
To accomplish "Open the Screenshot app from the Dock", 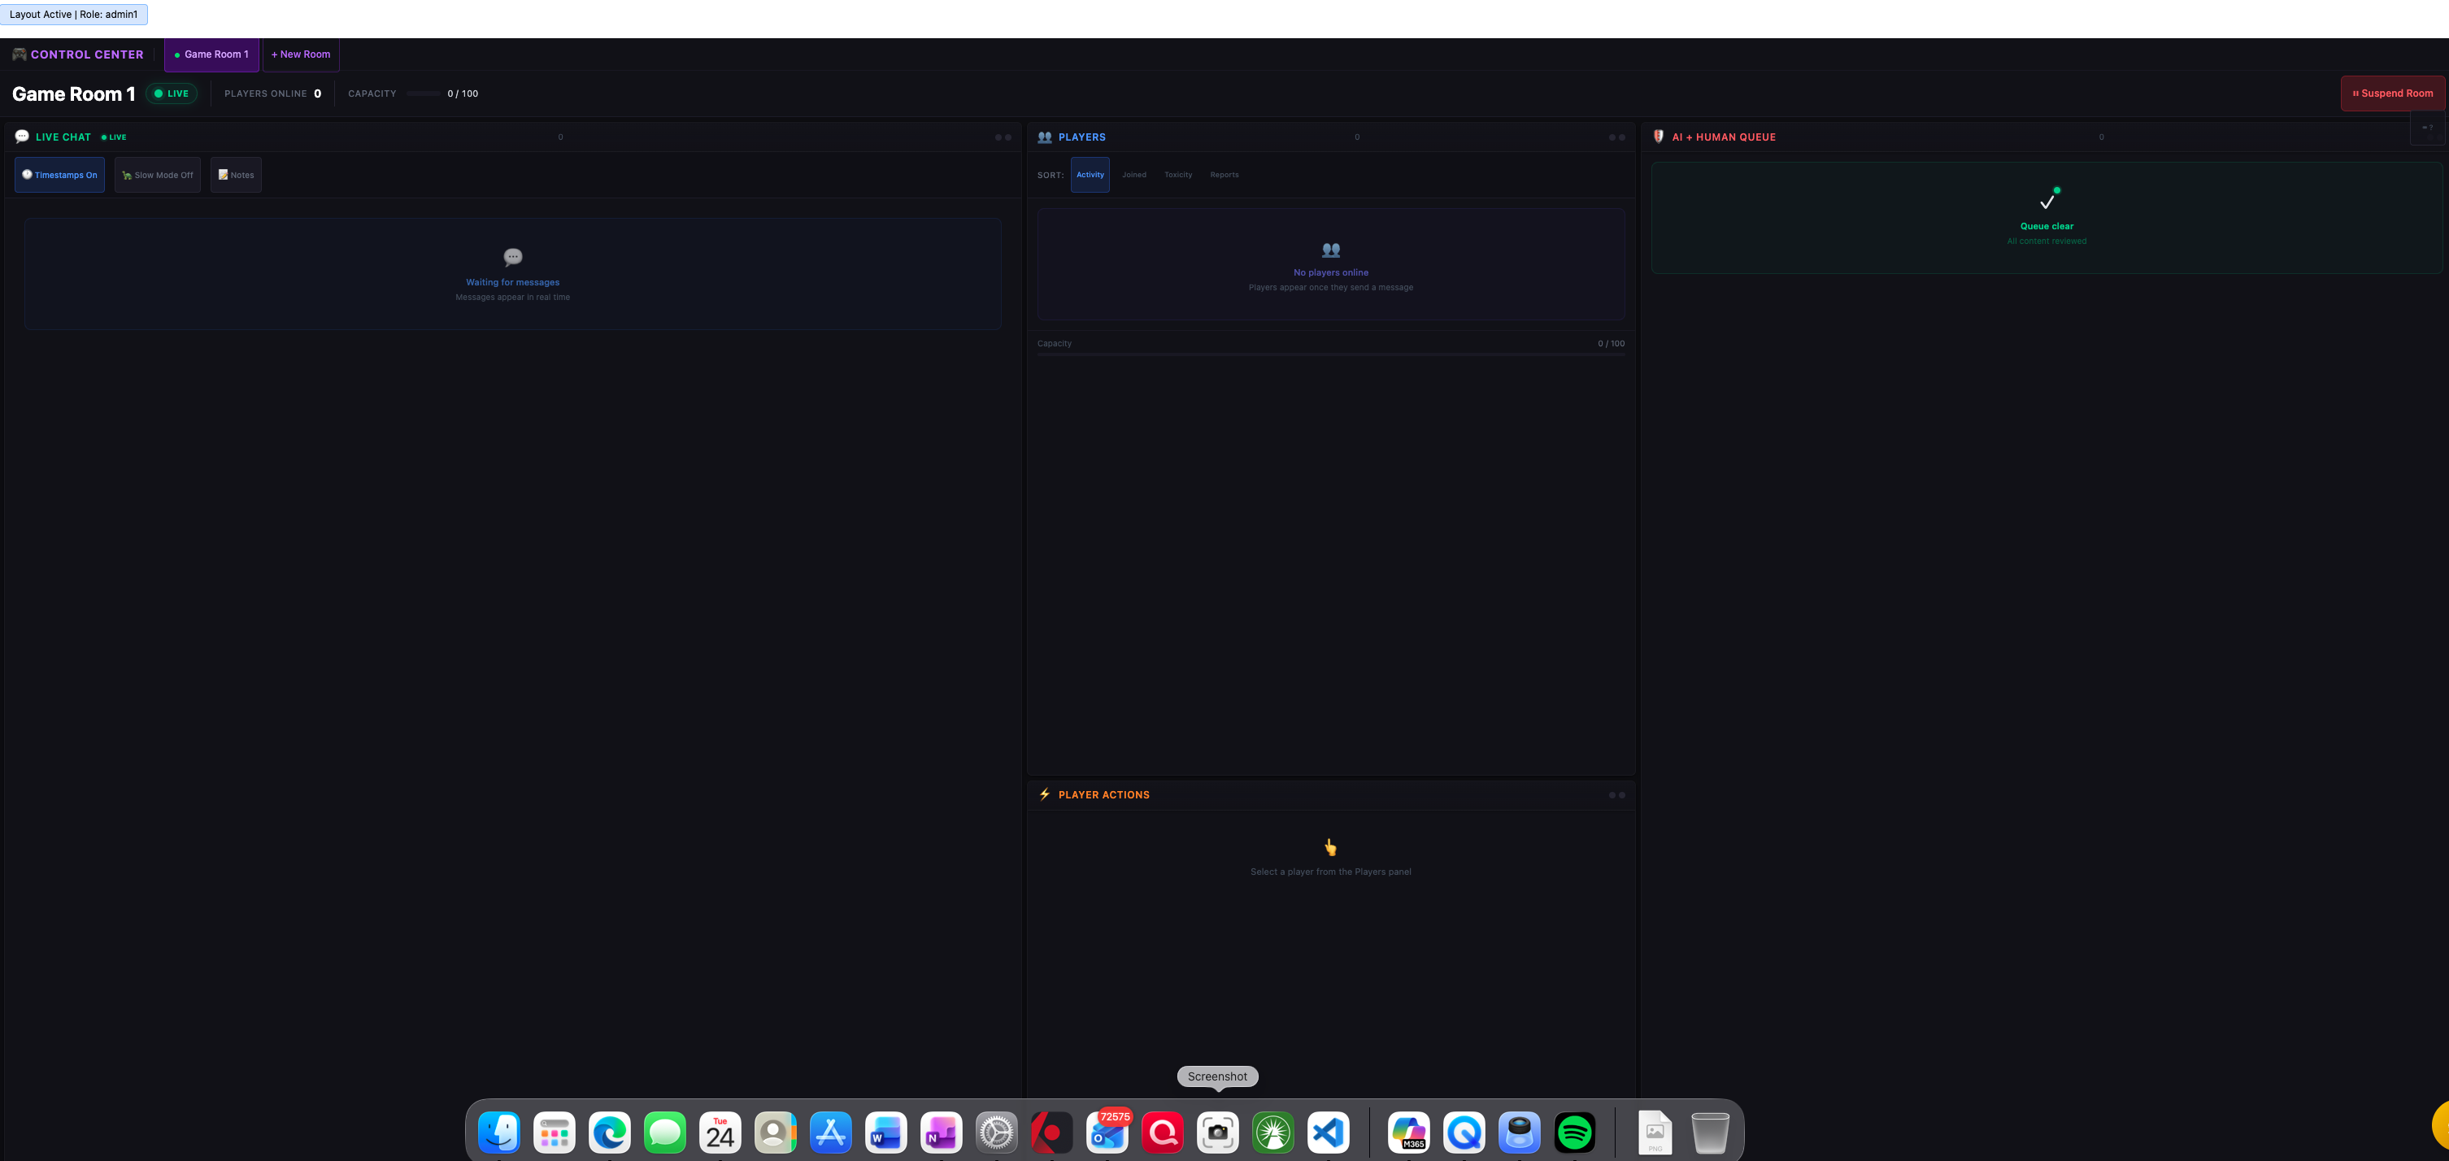I will tap(1218, 1132).
